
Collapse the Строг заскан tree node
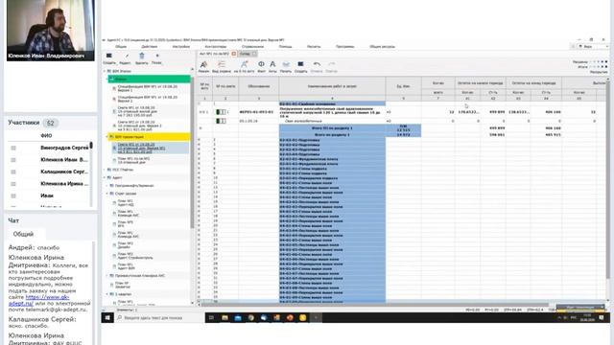(x=107, y=194)
